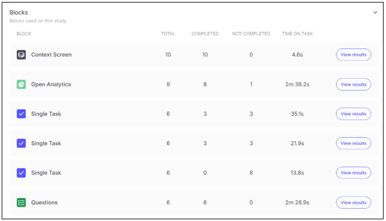View results for Single Task taking 35.1s

click(353, 114)
